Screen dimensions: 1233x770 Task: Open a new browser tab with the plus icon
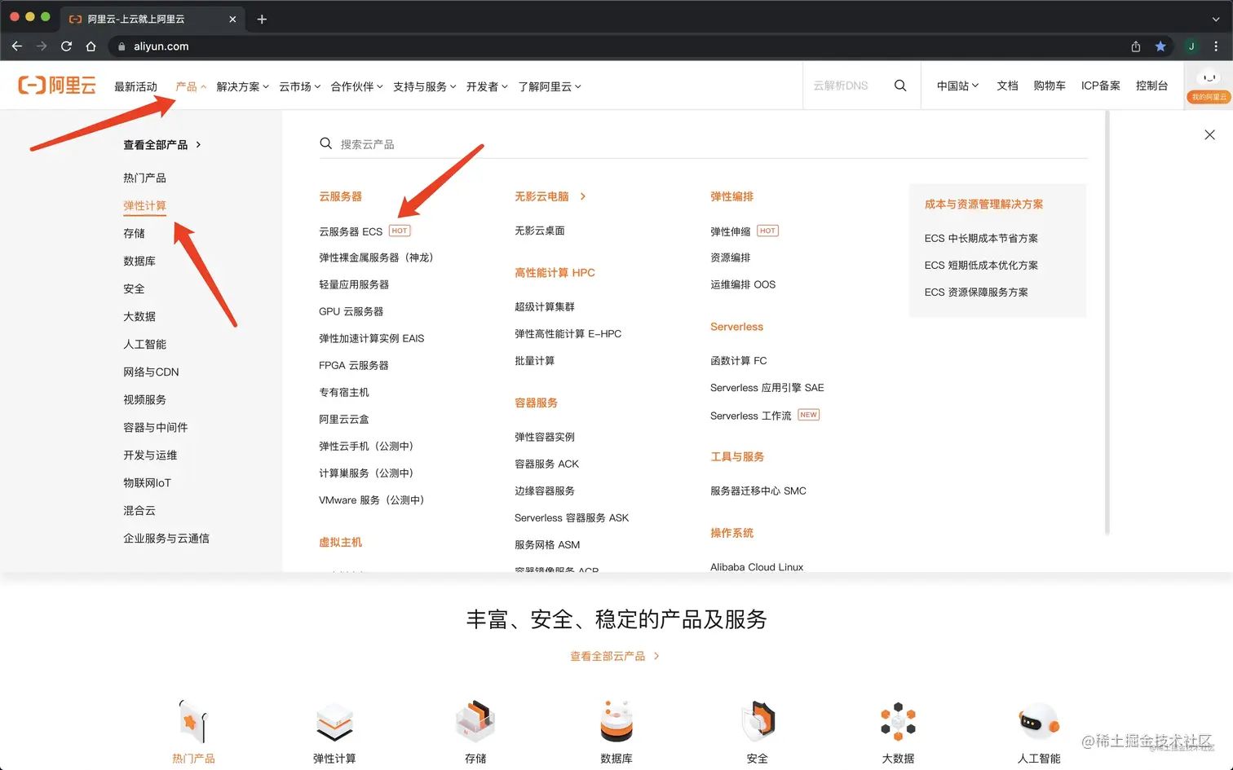[x=262, y=19]
